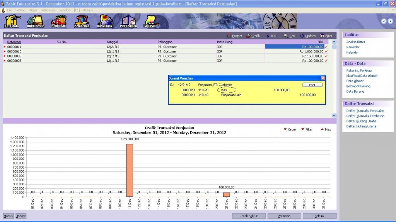Toggle the red checkmark on row 00000010
Image resolution: width=396 pixels, height=222 pixels.
click(x=326, y=51)
